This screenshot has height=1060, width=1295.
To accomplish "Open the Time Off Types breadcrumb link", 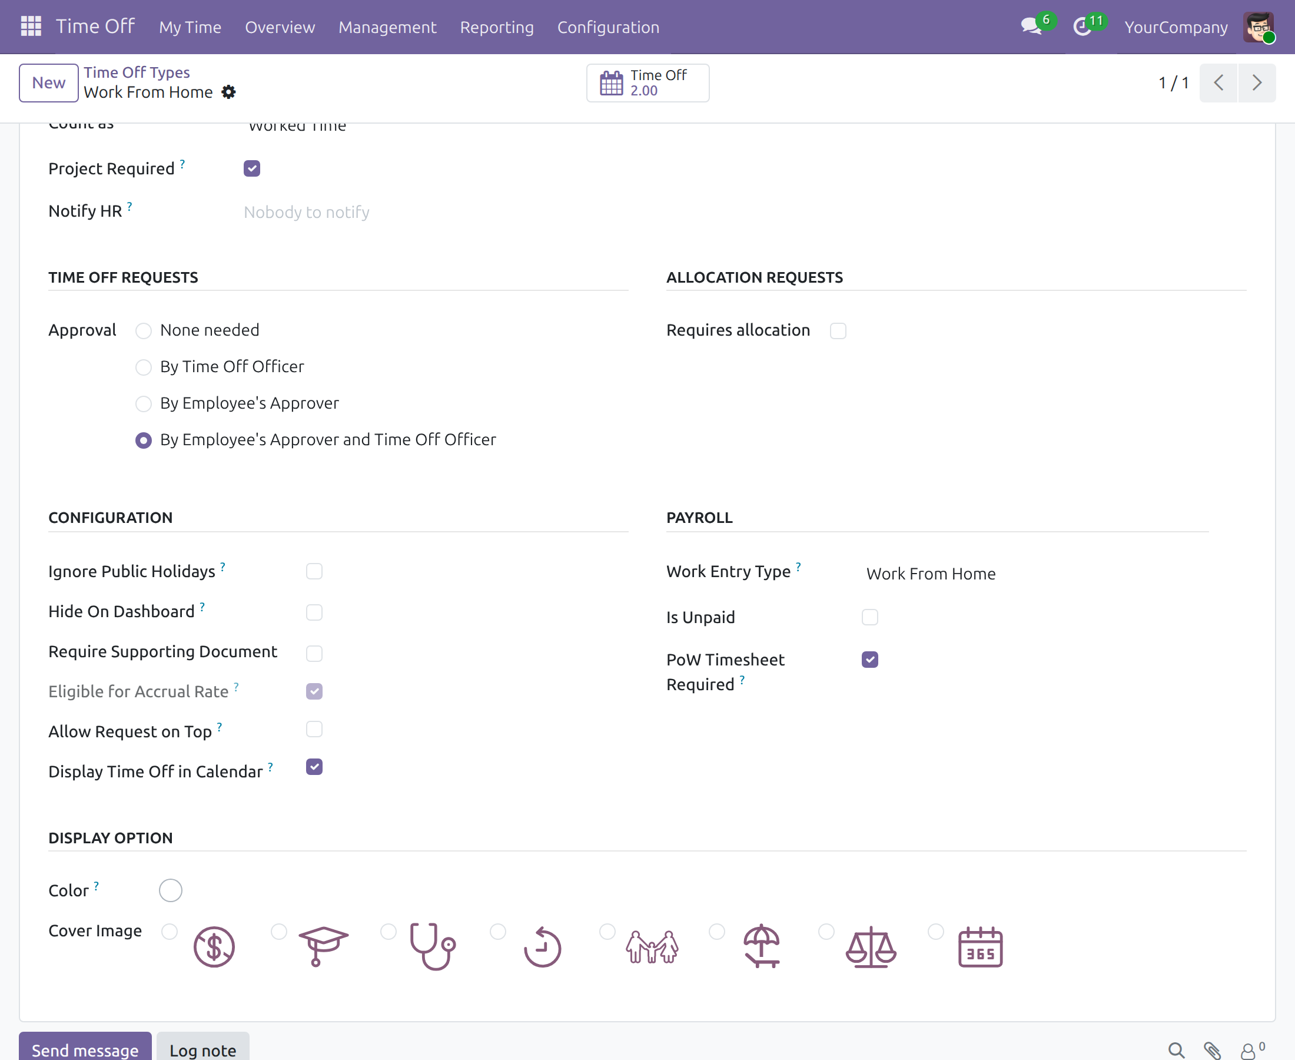I will pyautogui.click(x=137, y=72).
